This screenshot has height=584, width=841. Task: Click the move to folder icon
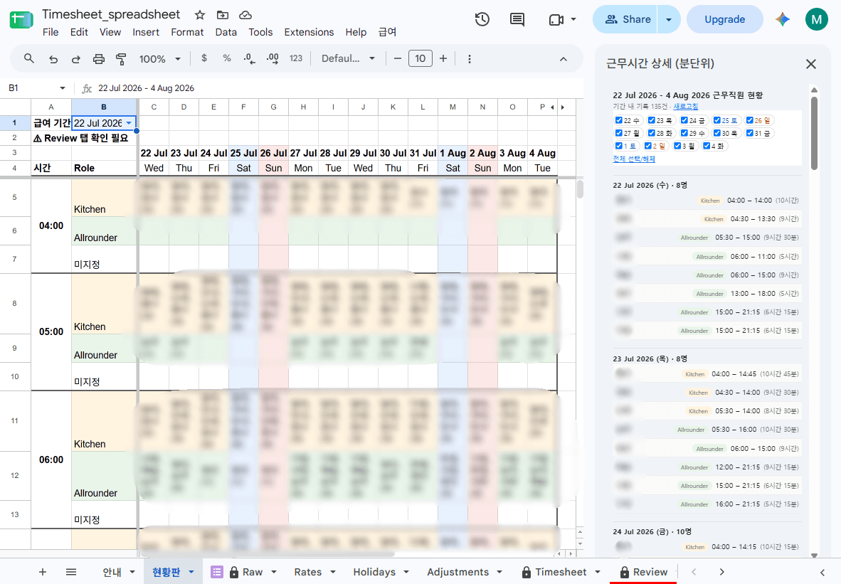(223, 15)
